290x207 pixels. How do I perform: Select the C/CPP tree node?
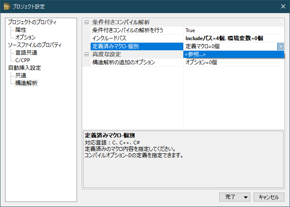pos(22,60)
